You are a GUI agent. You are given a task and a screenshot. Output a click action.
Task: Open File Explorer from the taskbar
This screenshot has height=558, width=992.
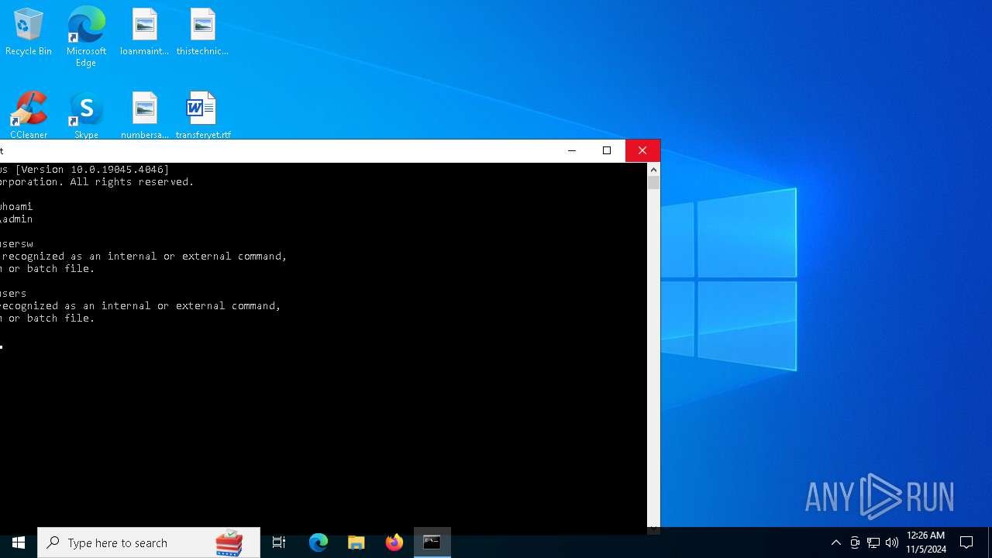(356, 542)
